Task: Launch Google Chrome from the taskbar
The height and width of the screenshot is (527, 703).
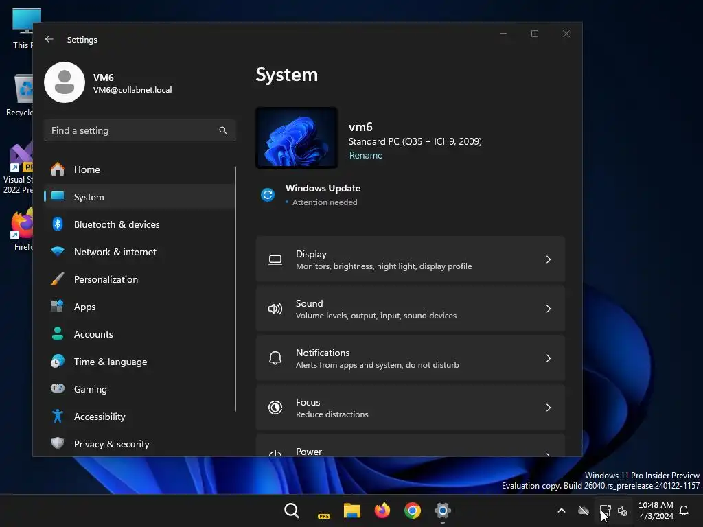Action: [x=412, y=511]
